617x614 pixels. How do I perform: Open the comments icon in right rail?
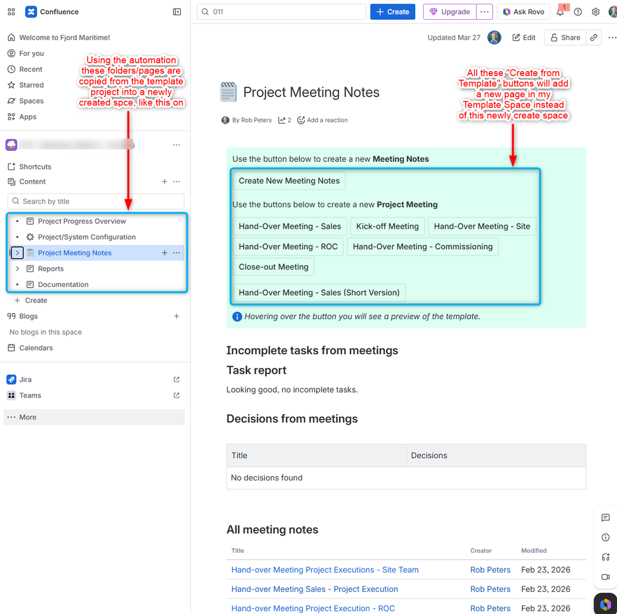tap(606, 518)
